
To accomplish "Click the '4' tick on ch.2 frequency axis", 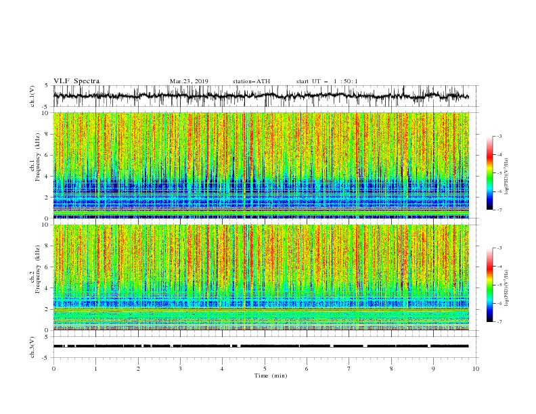I will click(47, 288).
